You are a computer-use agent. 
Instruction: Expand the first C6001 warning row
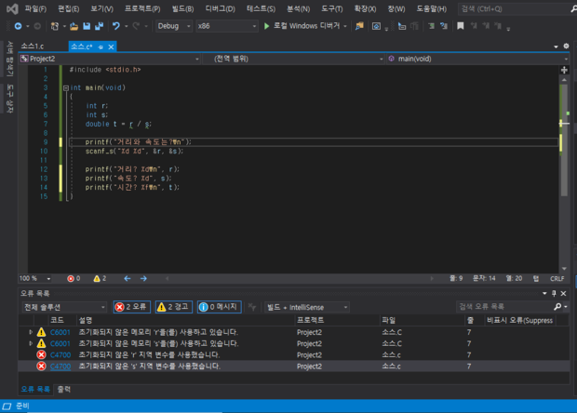click(31, 332)
